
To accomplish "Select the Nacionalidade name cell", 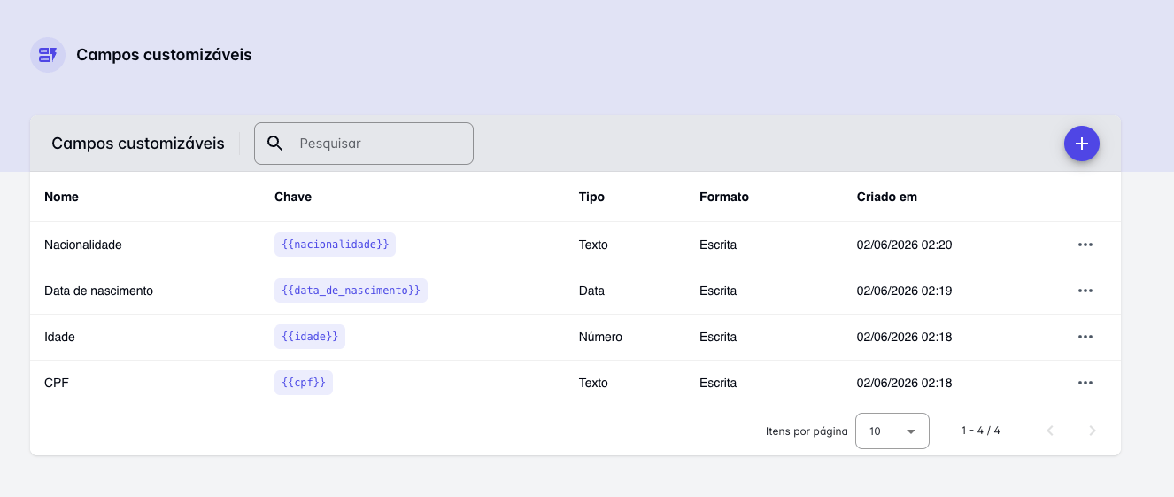I will point(83,245).
